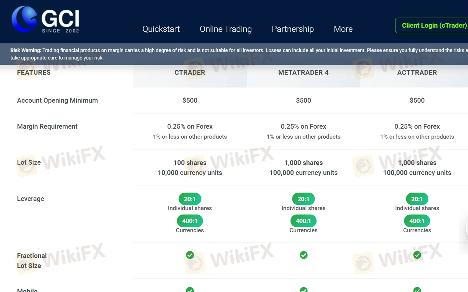Viewport: 468px width, 292px height.
Task: Click the 400:1 leverage badge under cTrader
Action: pyautogui.click(x=190, y=221)
